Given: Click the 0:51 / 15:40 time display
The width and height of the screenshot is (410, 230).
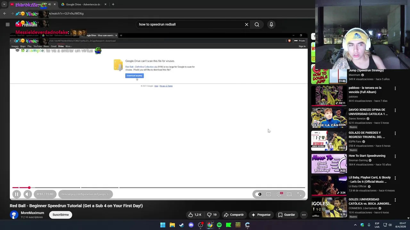Looking at the screenshot, I should pos(45,194).
